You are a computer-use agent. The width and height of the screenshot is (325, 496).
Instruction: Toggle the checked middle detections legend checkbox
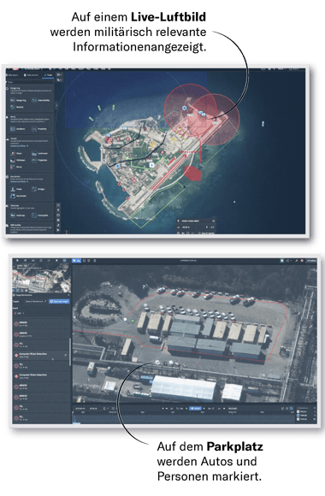click(x=298, y=415)
